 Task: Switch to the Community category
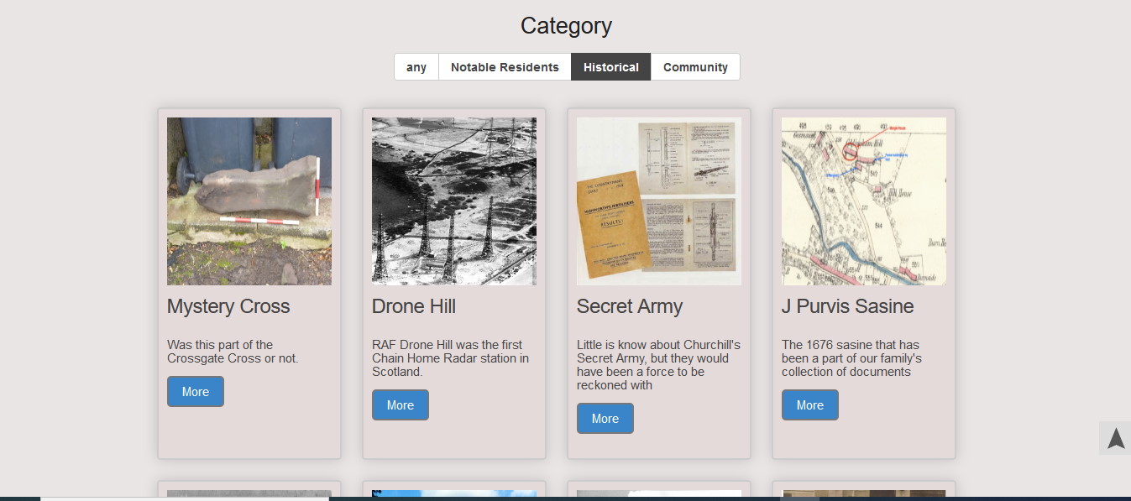[x=695, y=67]
